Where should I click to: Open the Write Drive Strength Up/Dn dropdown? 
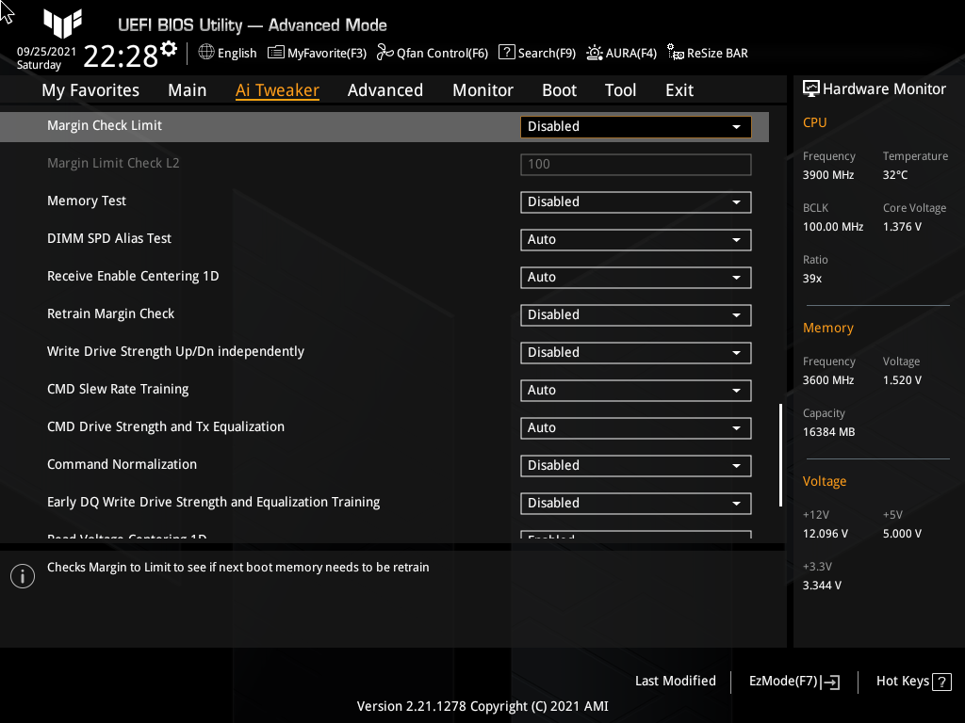point(636,353)
